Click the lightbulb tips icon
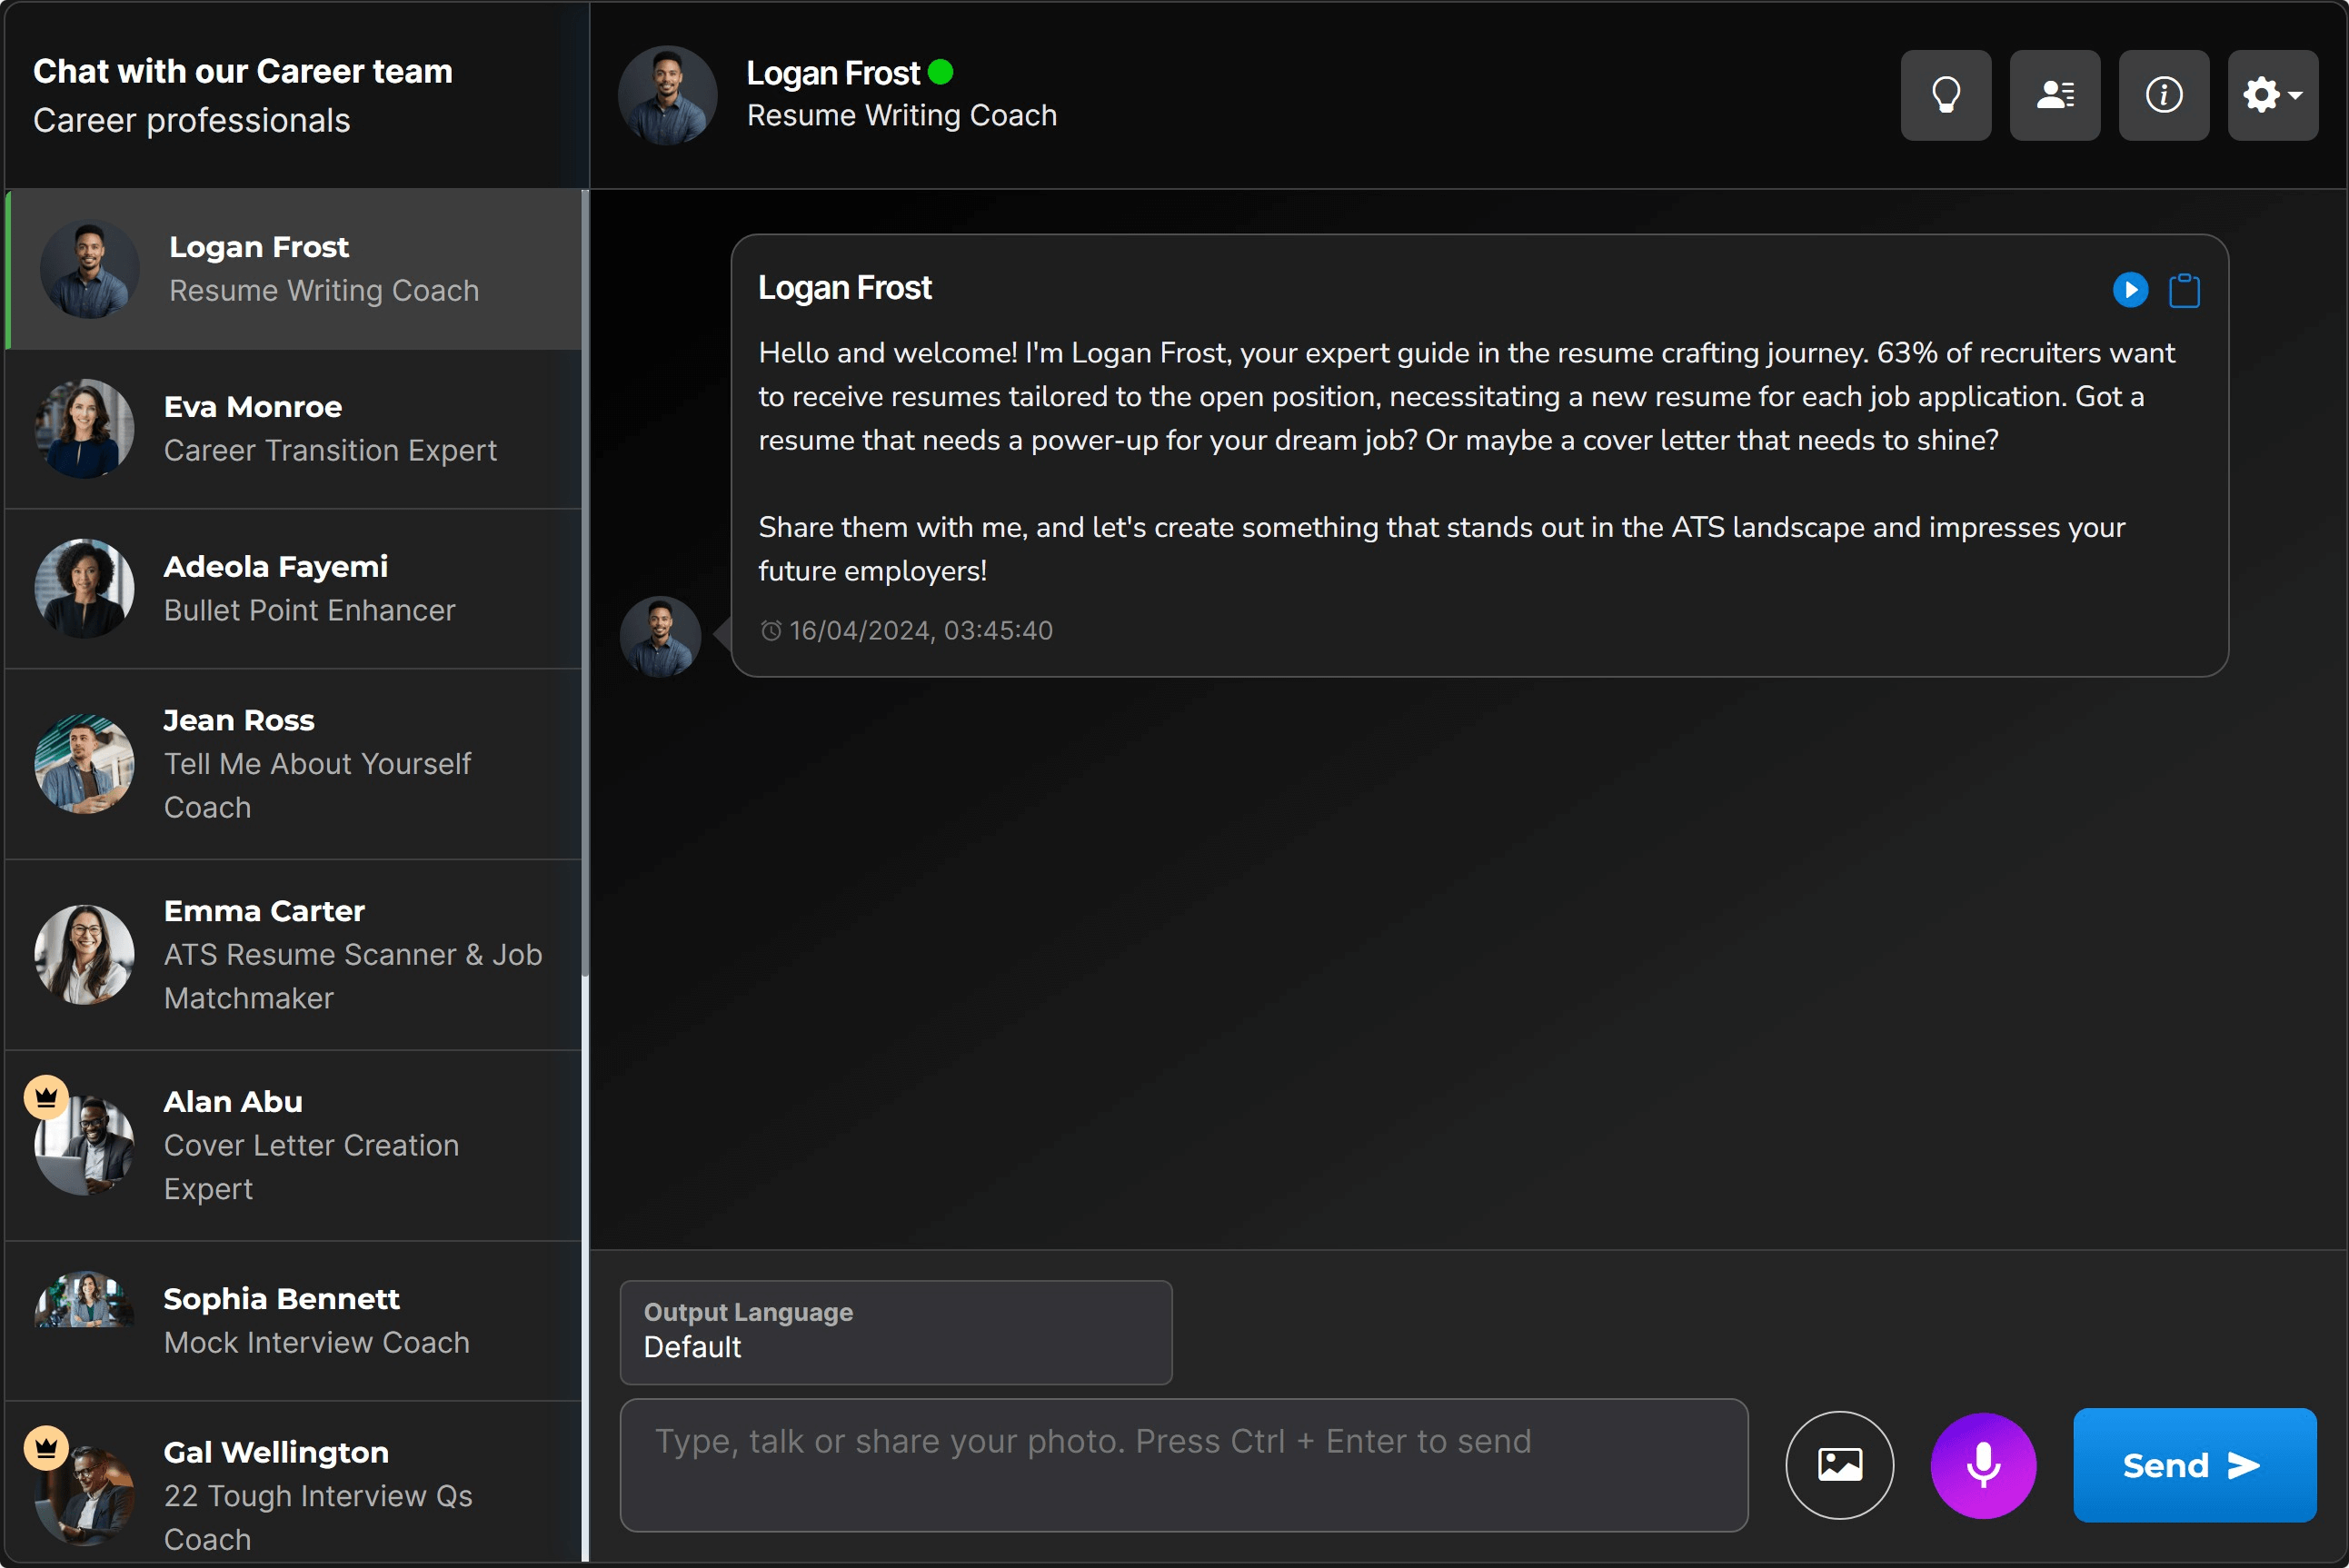Screen dimensions: 2349x1568 point(1945,95)
